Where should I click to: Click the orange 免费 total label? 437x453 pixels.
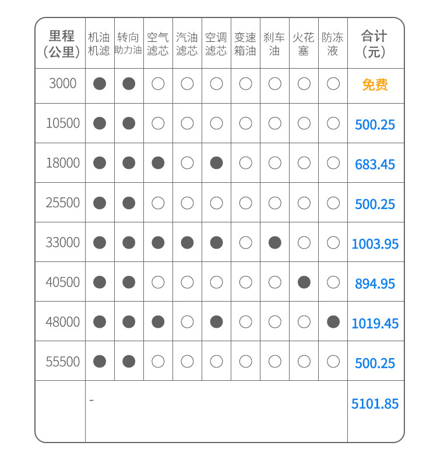tap(375, 85)
